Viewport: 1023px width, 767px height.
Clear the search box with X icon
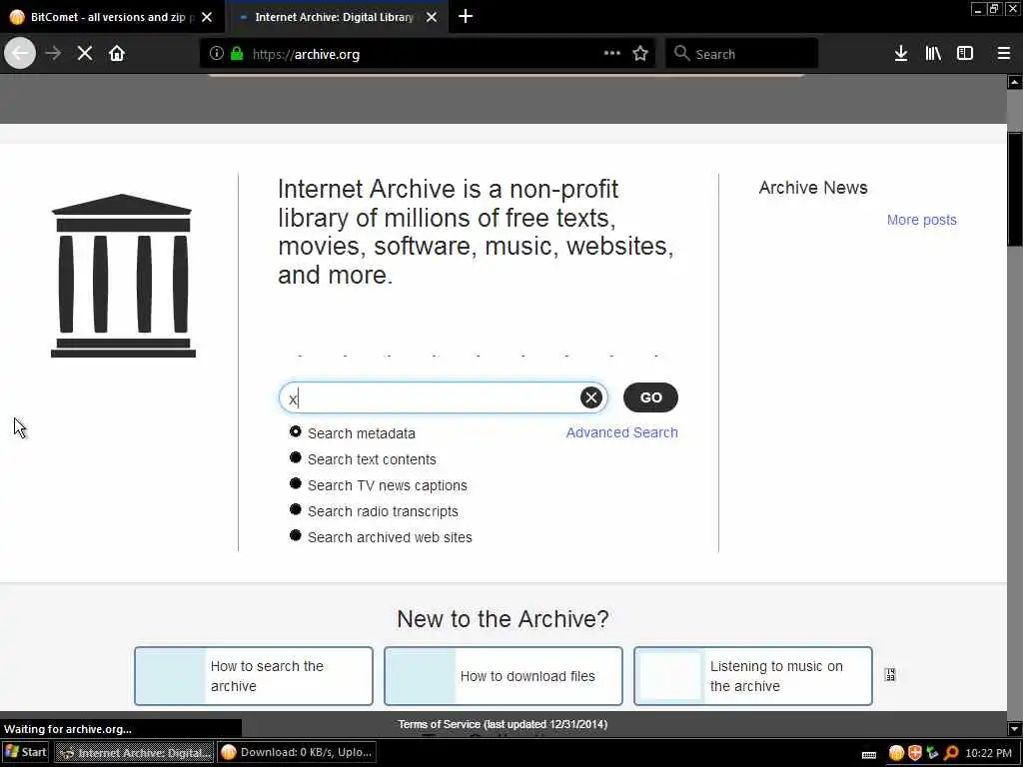(591, 397)
